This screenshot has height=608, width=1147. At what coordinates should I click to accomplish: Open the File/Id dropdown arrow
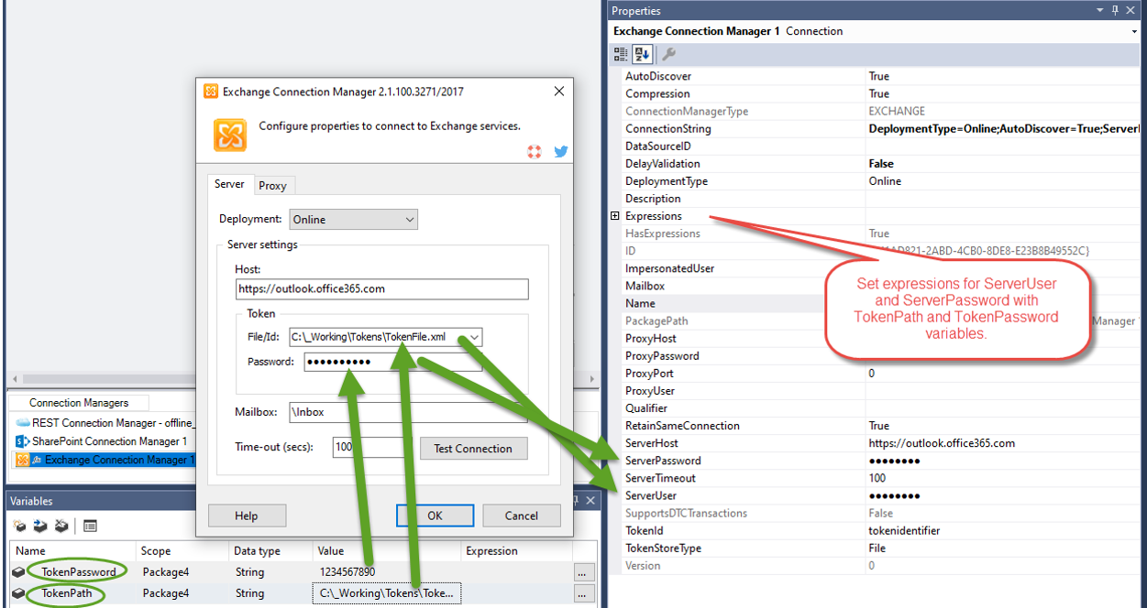point(473,337)
